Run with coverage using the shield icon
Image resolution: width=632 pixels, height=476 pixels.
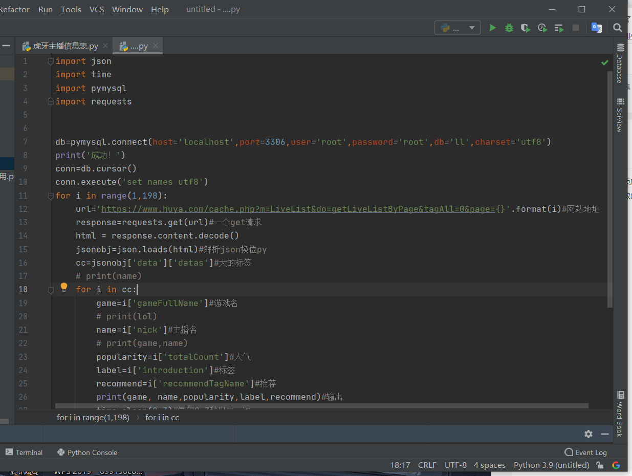(x=525, y=28)
